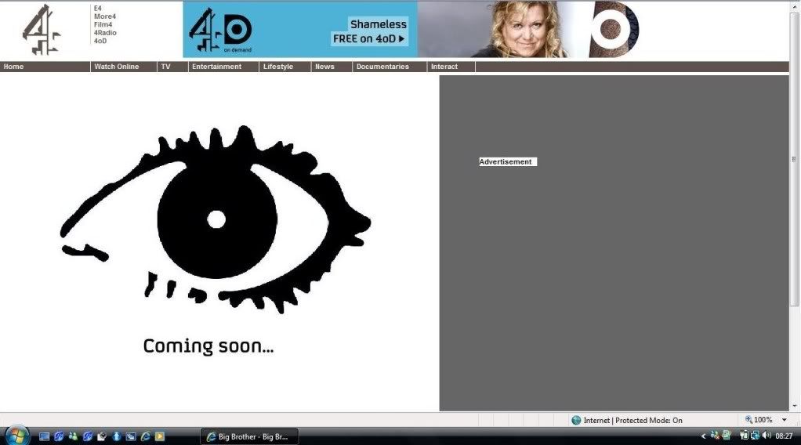Click the Shameless FREE on 4oD banner

[x=369, y=31]
